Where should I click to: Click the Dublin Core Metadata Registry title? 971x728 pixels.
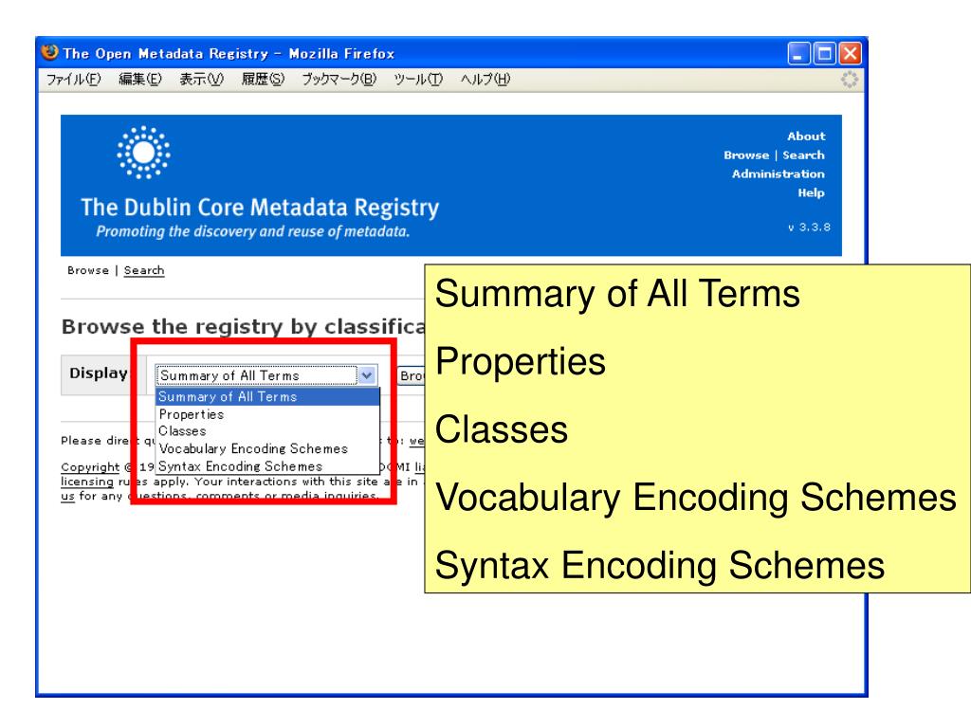coord(260,208)
